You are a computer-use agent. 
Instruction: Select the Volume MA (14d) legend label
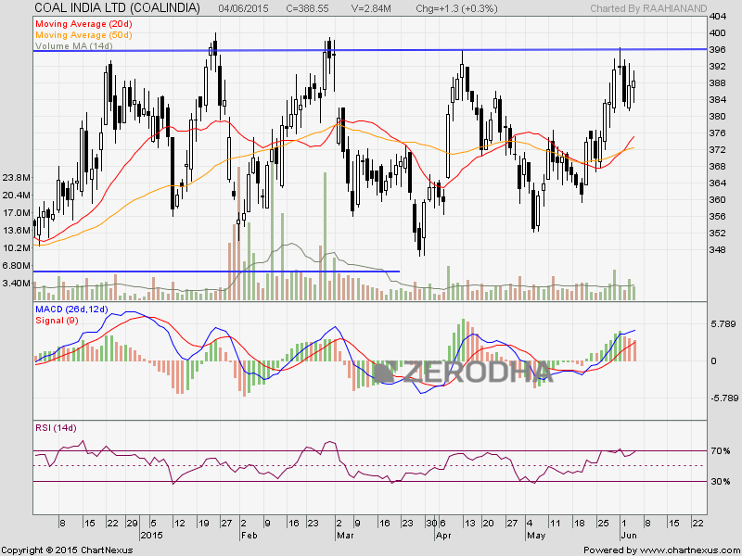(x=74, y=45)
